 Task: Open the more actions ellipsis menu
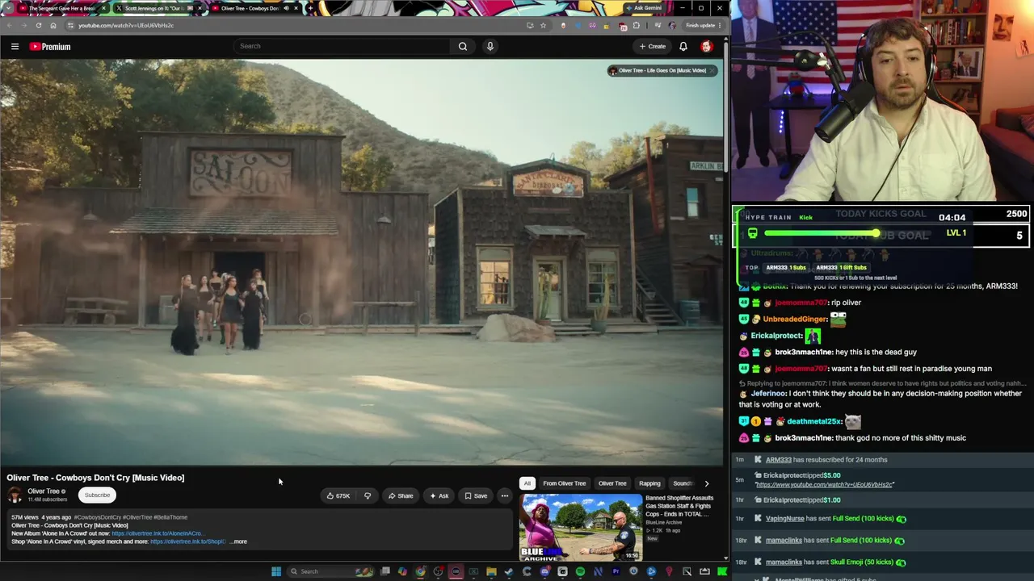(x=505, y=495)
